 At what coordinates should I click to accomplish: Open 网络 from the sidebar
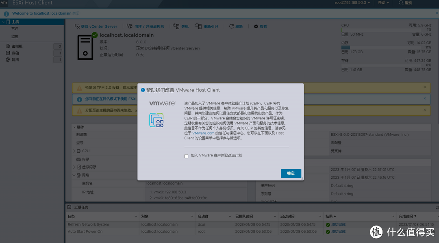pos(16,59)
